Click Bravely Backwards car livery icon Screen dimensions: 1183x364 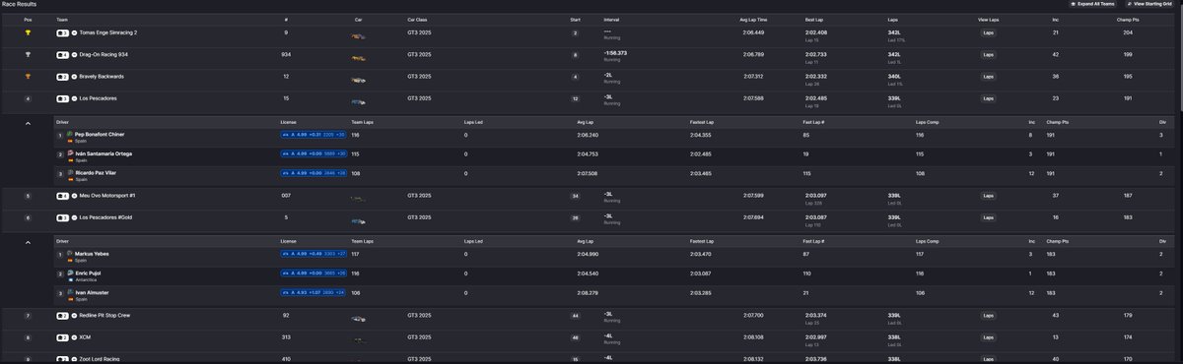tap(358, 80)
